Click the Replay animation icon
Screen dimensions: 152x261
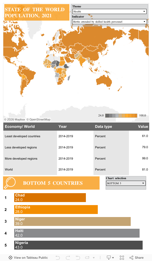click(88, 257)
